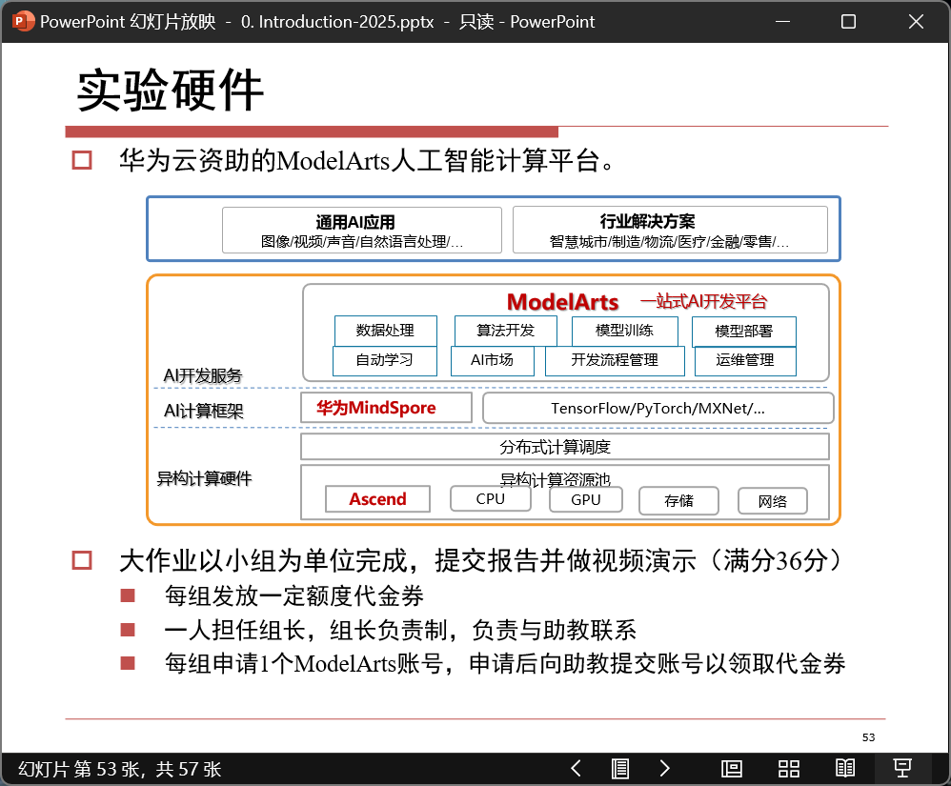Click the TensorFlow/PyTorch/MXNet box
Image resolution: width=951 pixels, height=786 pixels.
coord(658,408)
